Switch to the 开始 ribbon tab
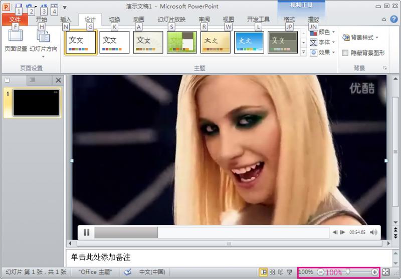This screenshot has width=401, height=279. click(41, 19)
